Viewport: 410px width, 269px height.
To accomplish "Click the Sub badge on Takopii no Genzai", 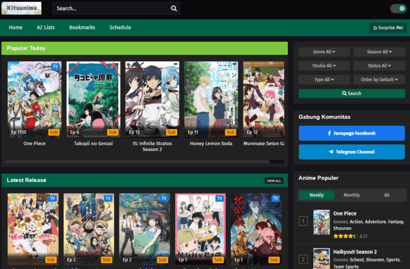I will pyautogui.click(x=113, y=132).
